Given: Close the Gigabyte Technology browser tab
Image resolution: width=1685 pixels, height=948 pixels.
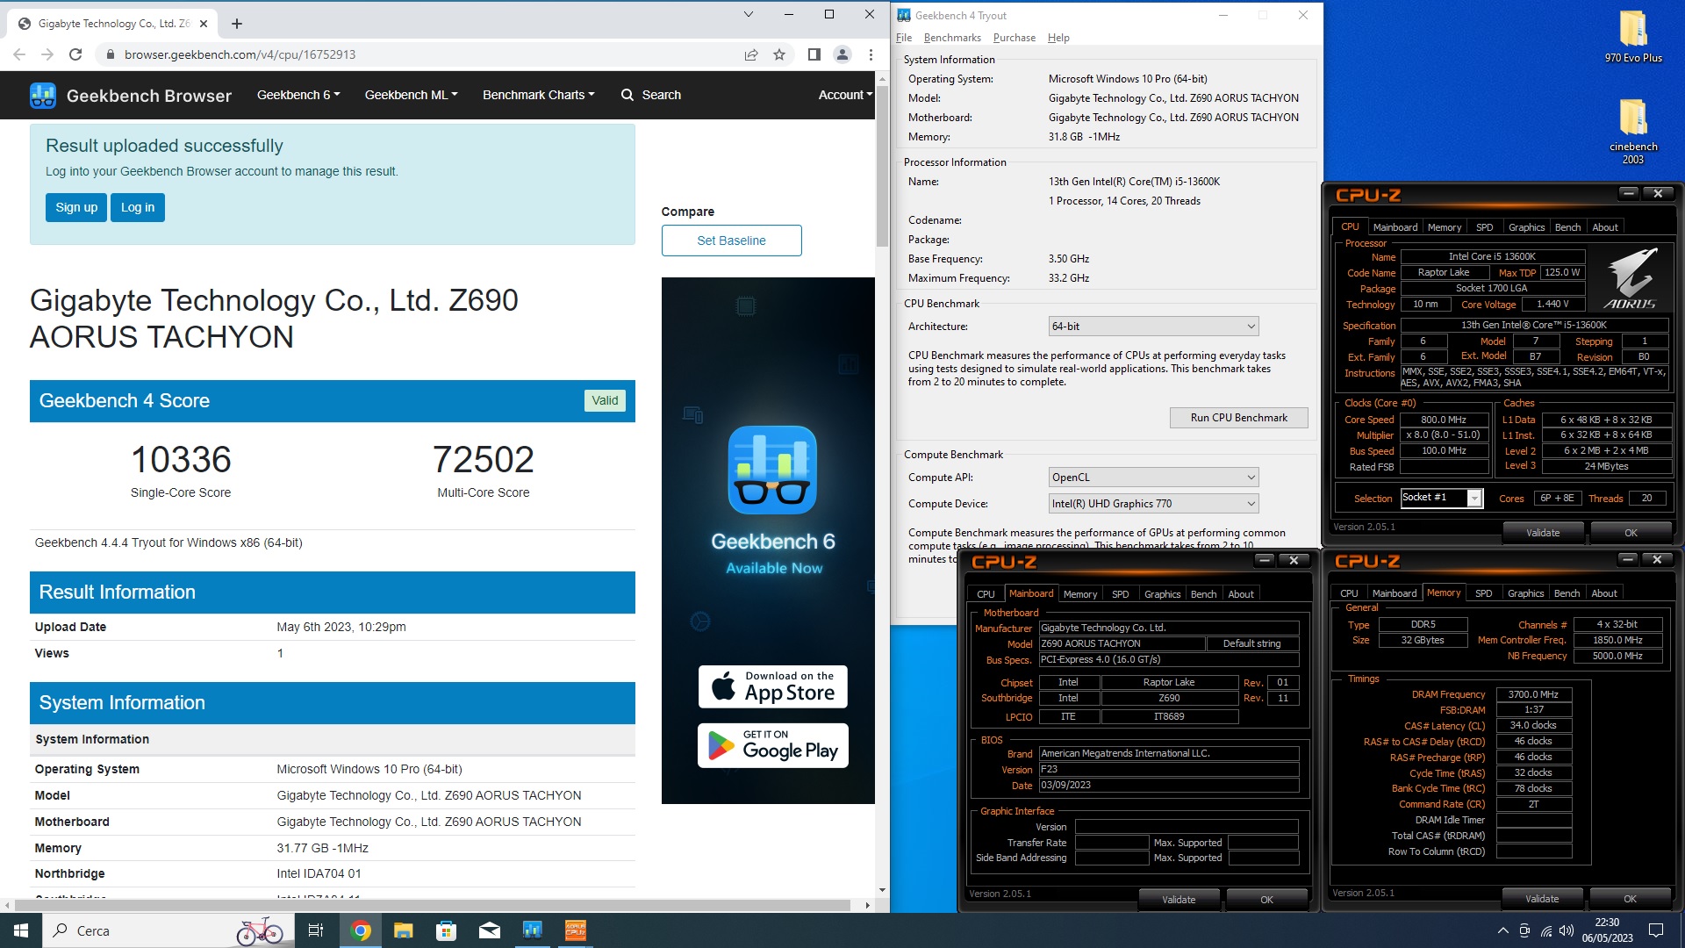Looking at the screenshot, I should pos(204,24).
